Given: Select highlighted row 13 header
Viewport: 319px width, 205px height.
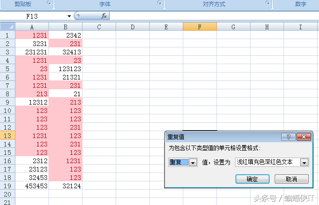Looking at the screenshot, I should [x=7, y=135].
